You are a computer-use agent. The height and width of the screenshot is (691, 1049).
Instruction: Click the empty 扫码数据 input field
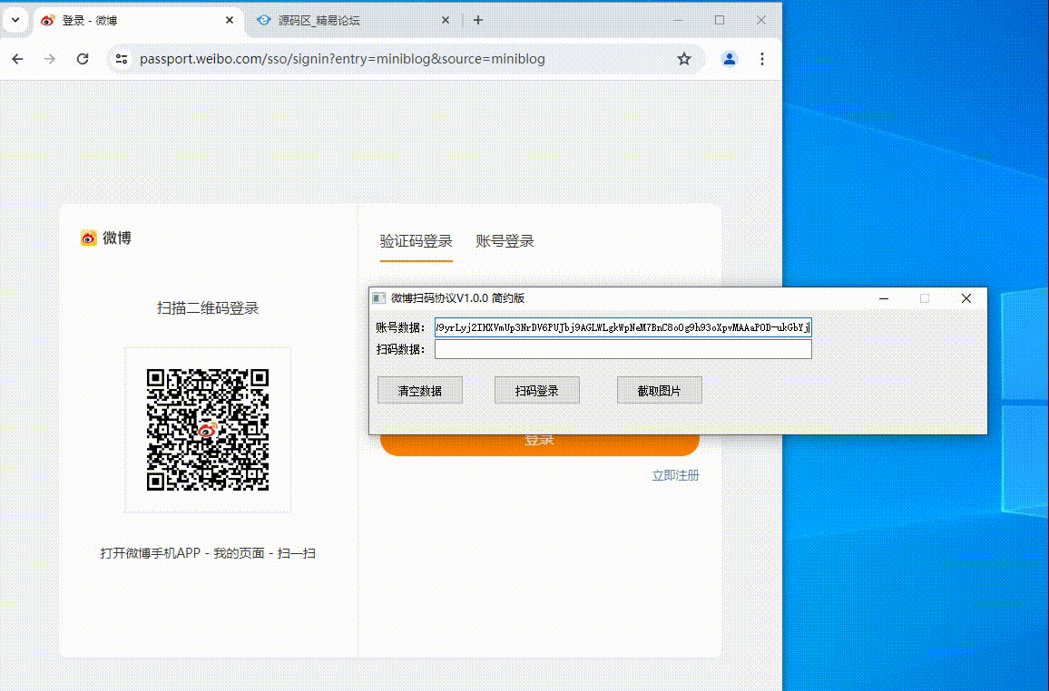tap(623, 349)
